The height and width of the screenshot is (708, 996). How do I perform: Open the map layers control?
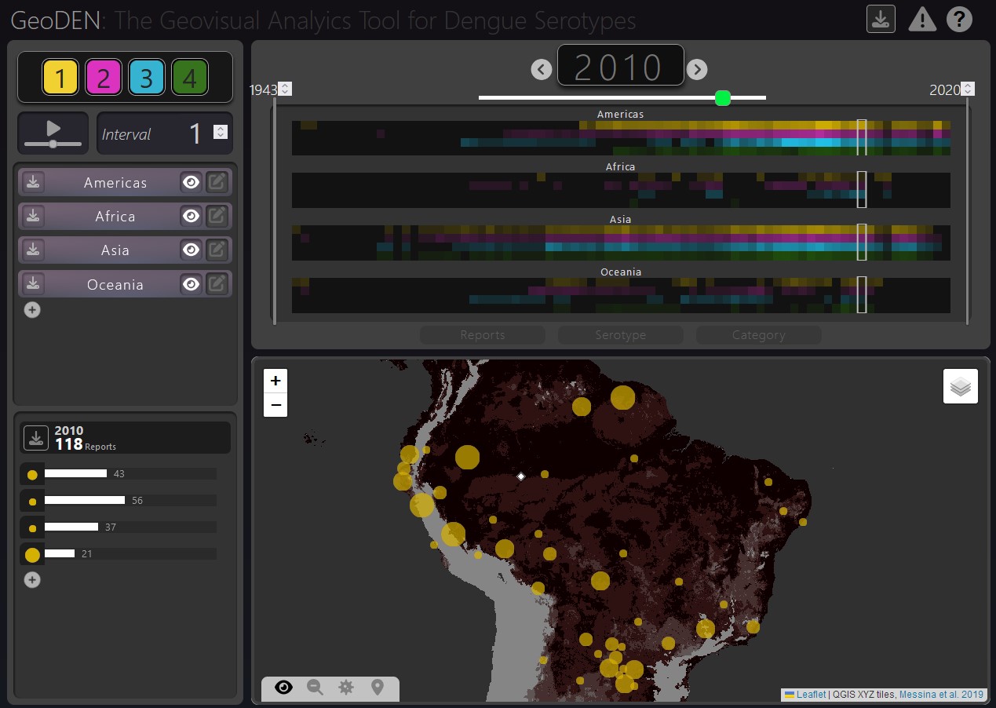[961, 386]
